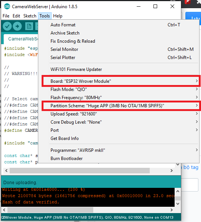Maximize the Arduino window
Screen dimensions: 201x222
click(155, 7)
